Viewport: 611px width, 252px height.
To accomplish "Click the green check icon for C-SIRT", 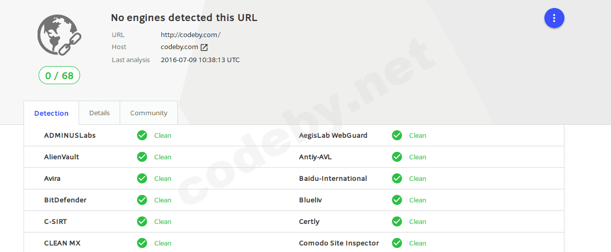I will pos(142,221).
